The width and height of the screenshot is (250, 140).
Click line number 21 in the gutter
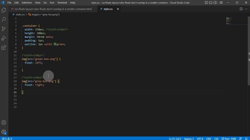[15, 92]
